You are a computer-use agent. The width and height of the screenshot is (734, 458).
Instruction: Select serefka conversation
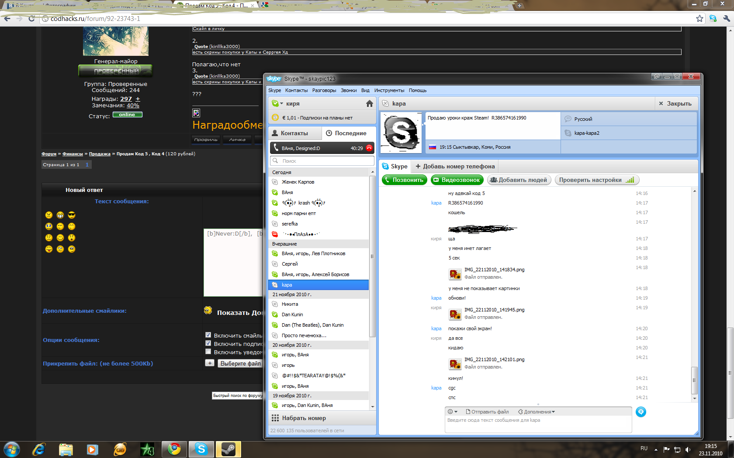pyautogui.click(x=319, y=224)
